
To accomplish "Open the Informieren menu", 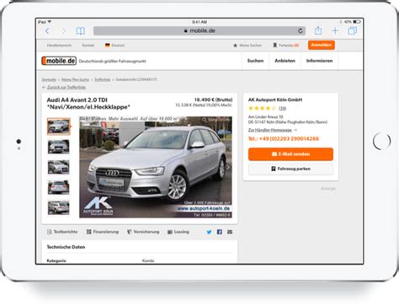I will pyautogui.click(x=319, y=61).
